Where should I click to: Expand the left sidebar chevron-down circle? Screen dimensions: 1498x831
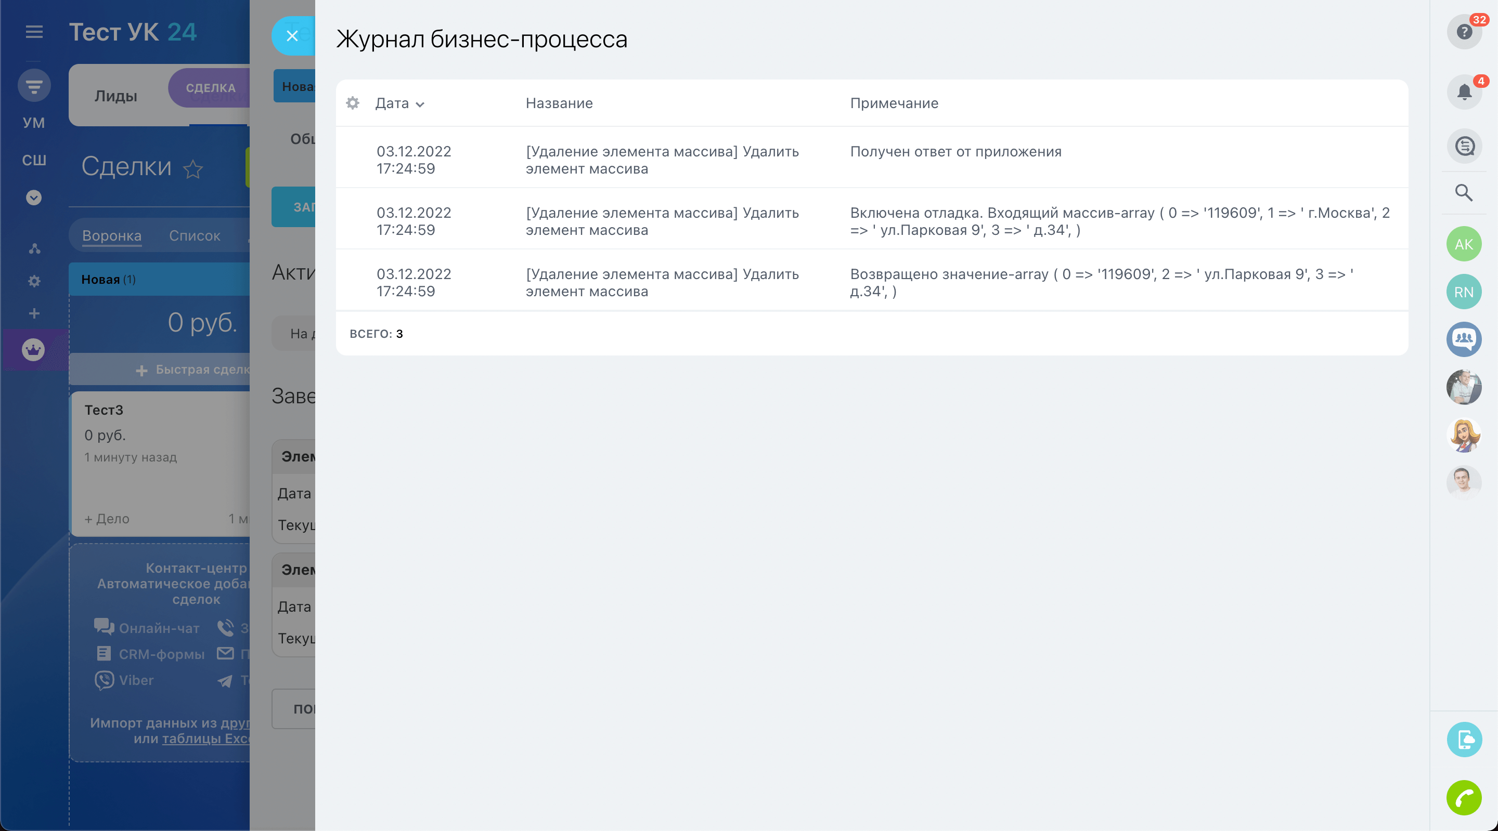34,197
